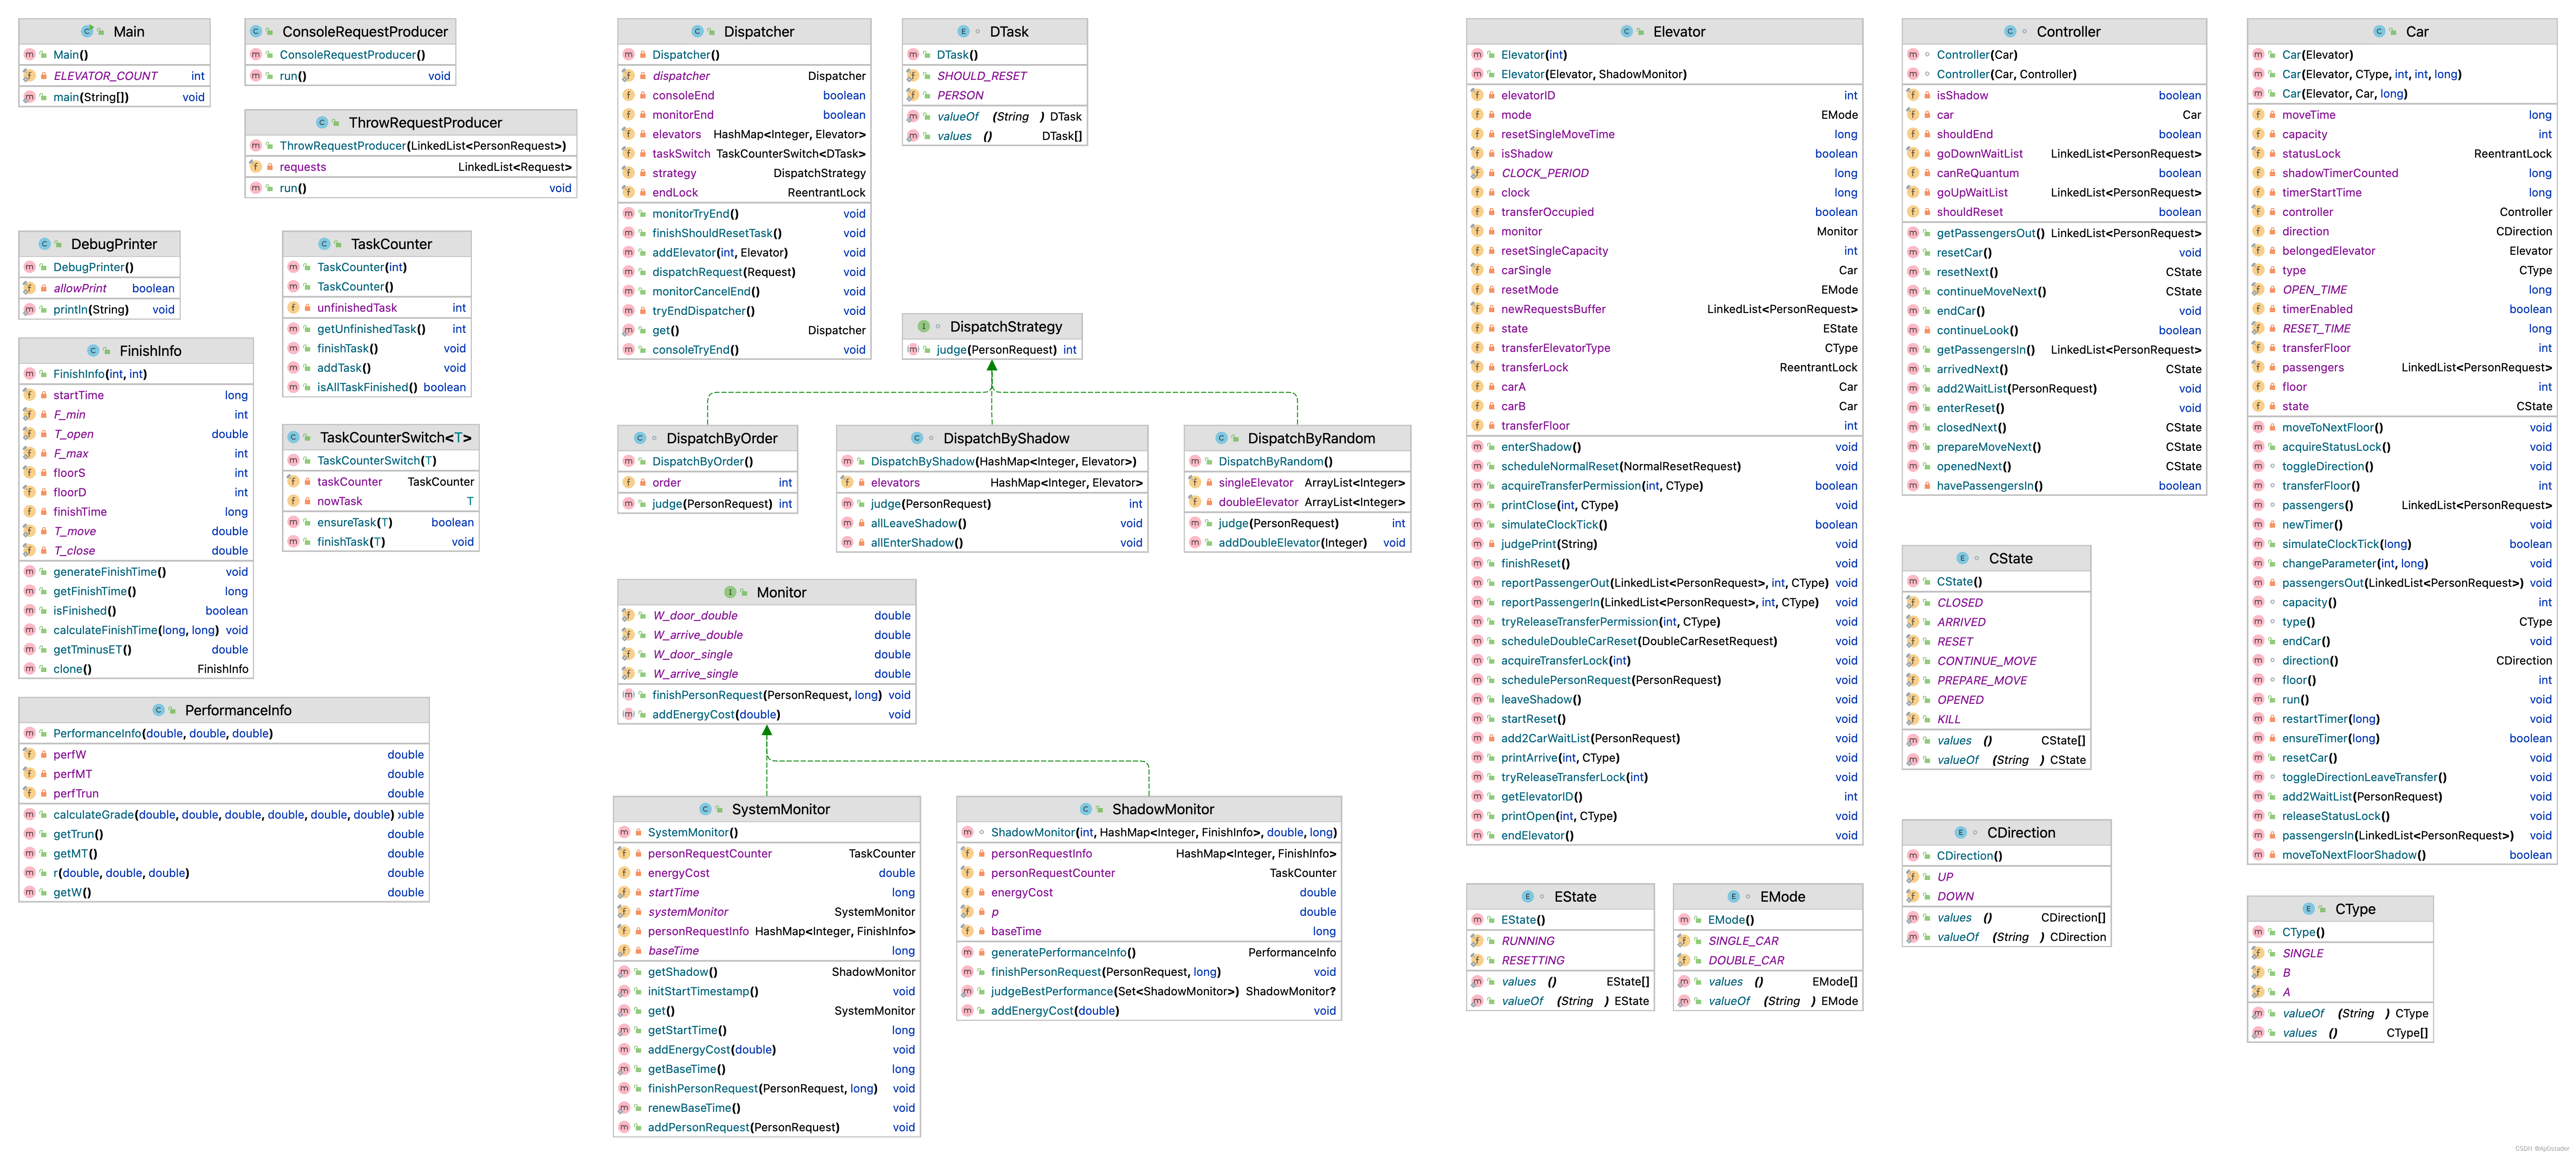Click the class icon beside SystemMonitor title
This screenshot has height=1156, width=2576.
[705, 808]
